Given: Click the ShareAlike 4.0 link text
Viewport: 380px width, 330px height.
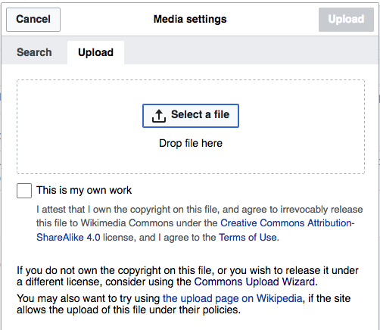Looking at the screenshot, I should coord(68,238).
